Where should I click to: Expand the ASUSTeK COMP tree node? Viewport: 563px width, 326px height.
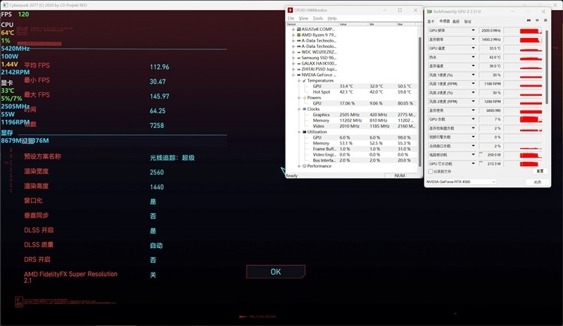293,29
